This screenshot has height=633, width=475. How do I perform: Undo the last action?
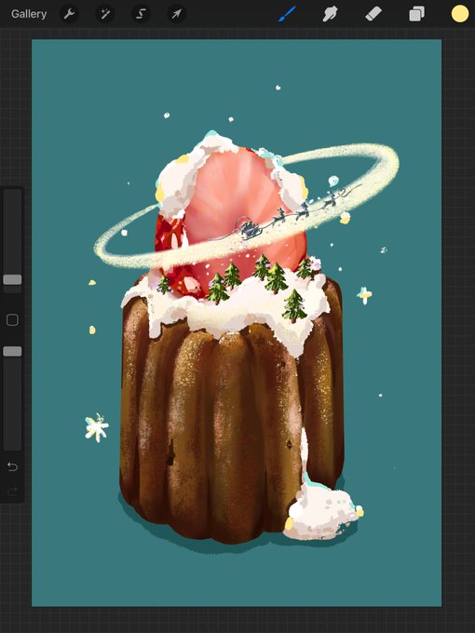(12, 467)
